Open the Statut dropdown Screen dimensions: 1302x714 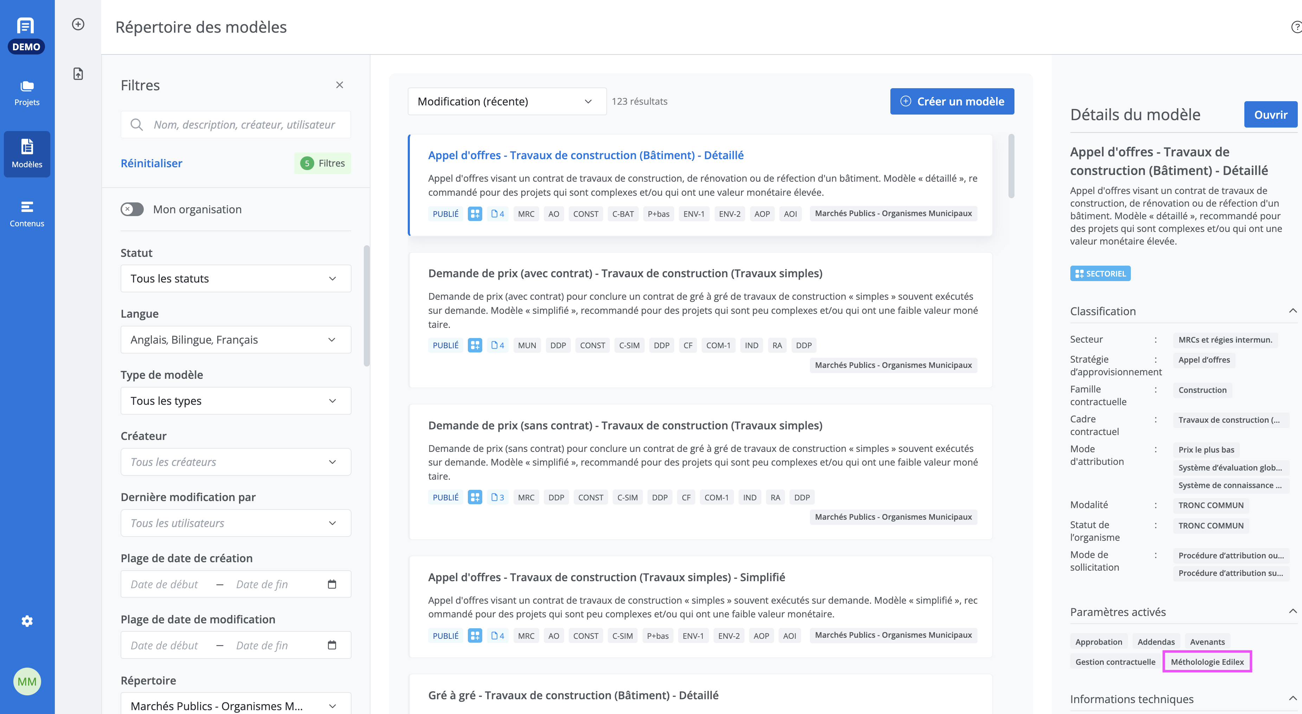(x=236, y=278)
